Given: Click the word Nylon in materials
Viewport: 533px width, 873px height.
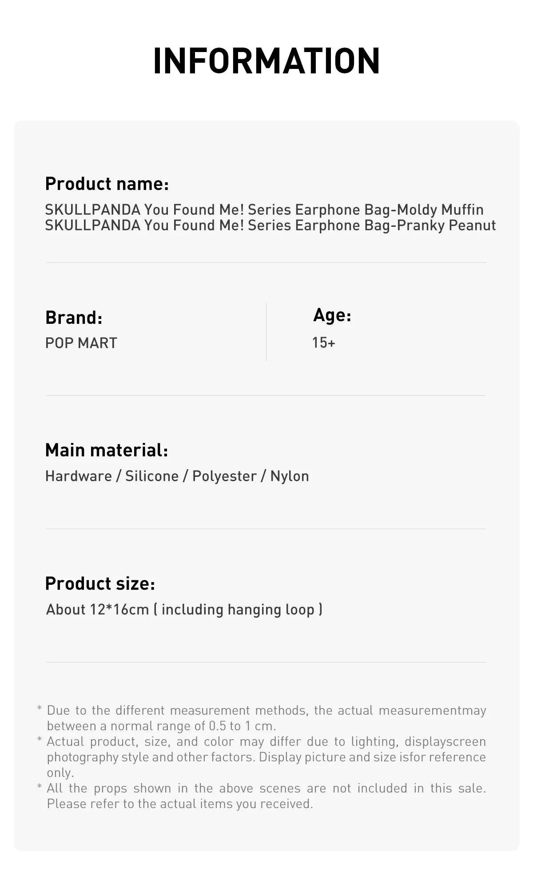Looking at the screenshot, I should click(290, 476).
